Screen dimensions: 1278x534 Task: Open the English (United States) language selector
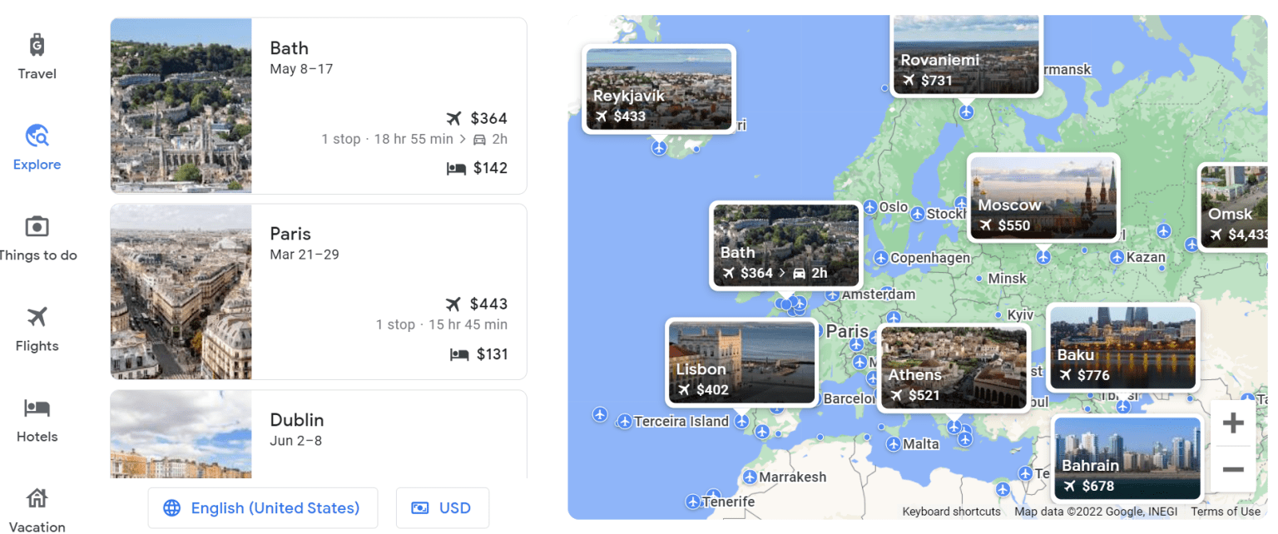click(263, 507)
